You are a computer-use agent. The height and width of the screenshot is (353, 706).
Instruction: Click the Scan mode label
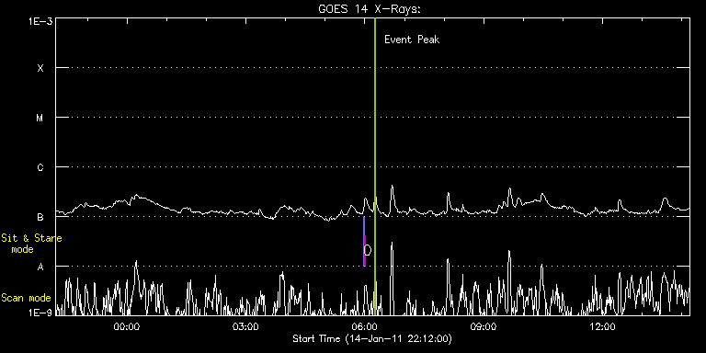(x=26, y=298)
